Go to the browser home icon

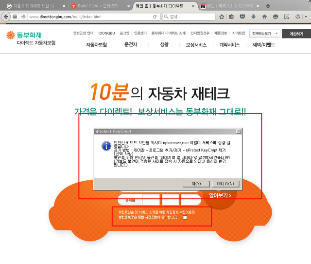[264, 17]
